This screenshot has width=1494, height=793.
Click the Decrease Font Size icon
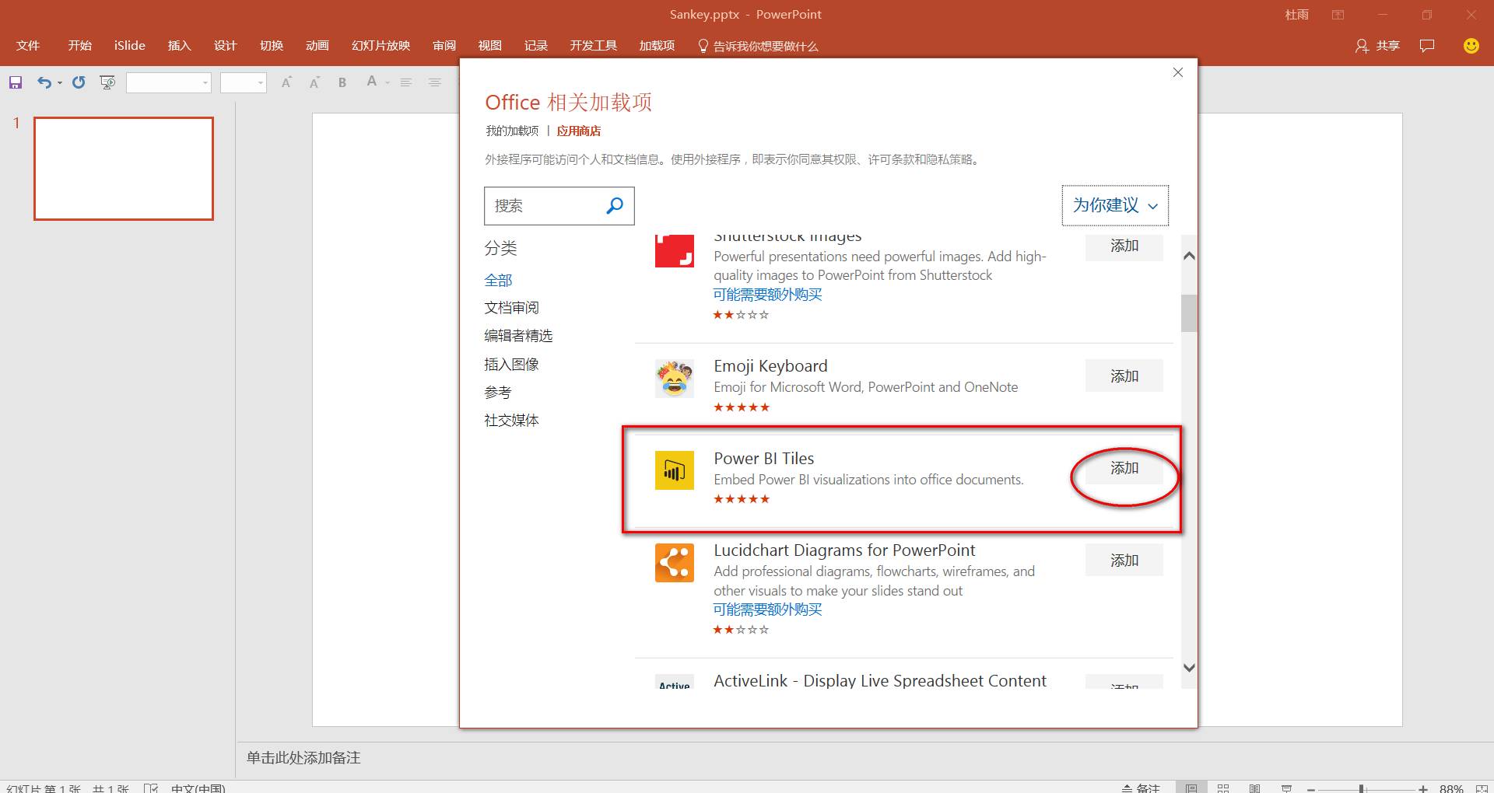click(x=314, y=82)
